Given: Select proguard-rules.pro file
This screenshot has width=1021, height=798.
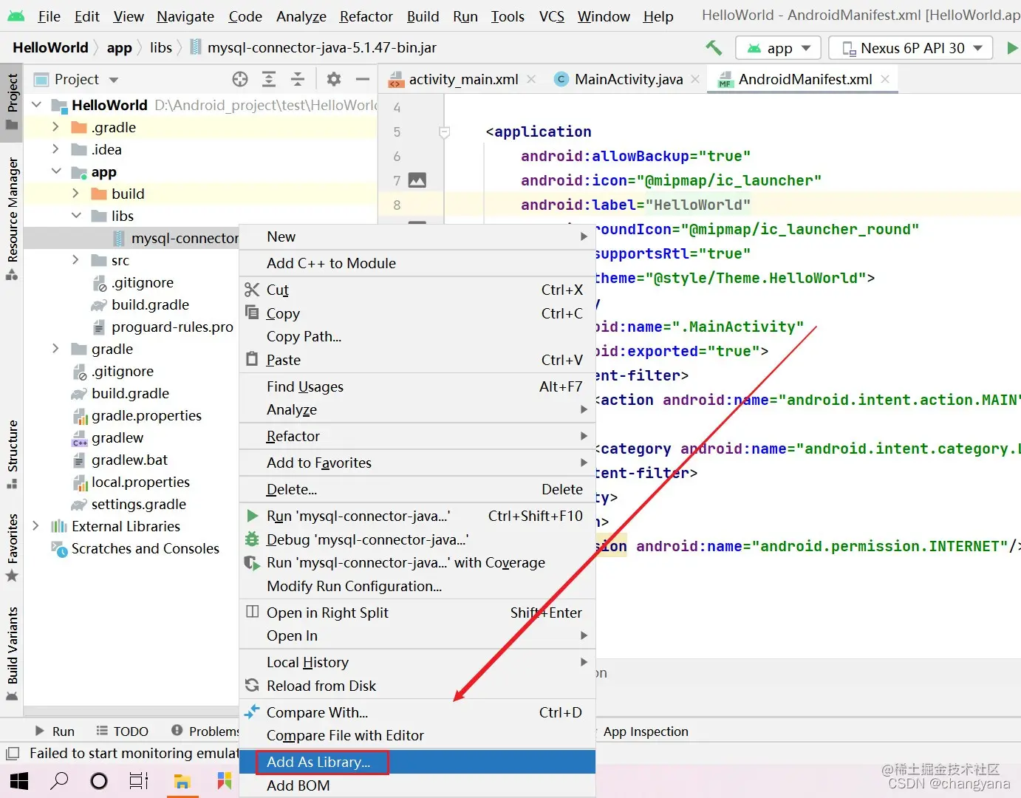Looking at the screenshot, I should tap(171, 327).
